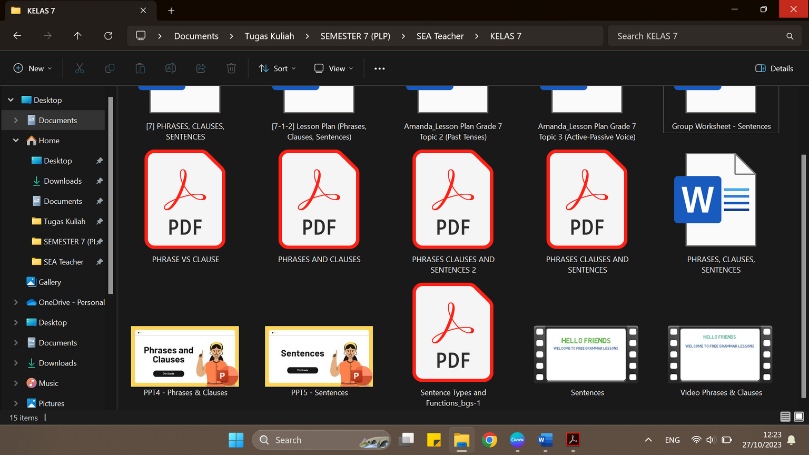Click the file list vertical scrollbar
The width and height of the screenshot is (809, 455).
[x=803, y=274]
